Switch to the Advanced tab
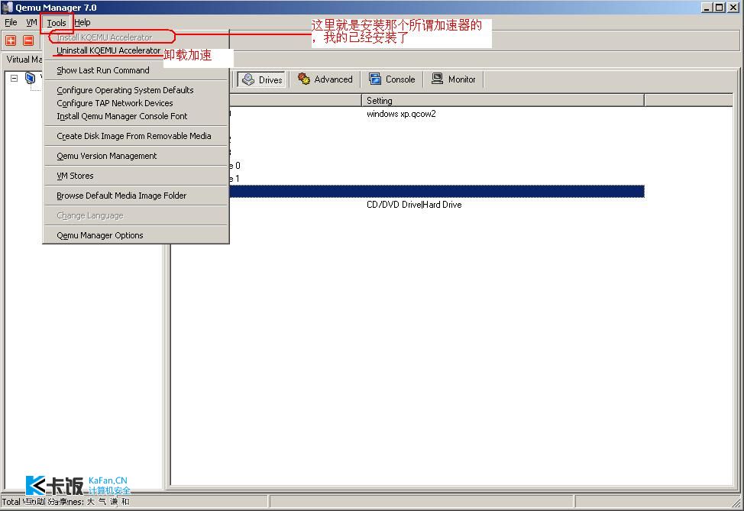 click(x=325, y=79)
